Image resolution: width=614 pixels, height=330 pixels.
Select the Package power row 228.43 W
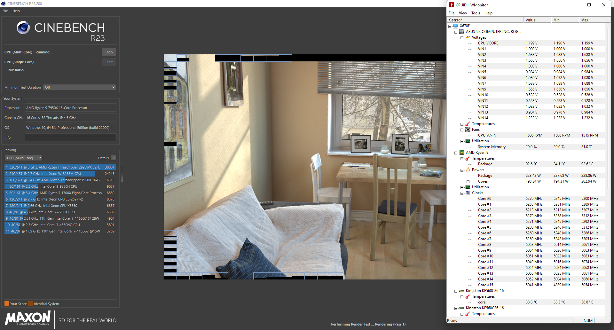(x=541, y=176)
